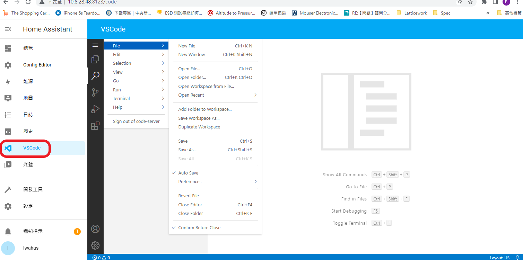Open the 日誌 logbook page
The width and height of the screenshot is (523, 260).
click(x=43, y=115)
